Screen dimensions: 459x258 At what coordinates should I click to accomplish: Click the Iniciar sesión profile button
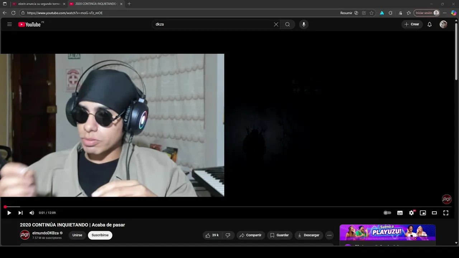[426, 13]
